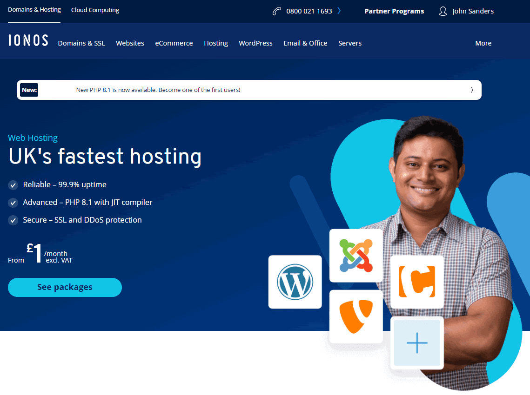Click the TYPO3 logo tile
Viewport: 530px width, 395px height.
coord(356,316)
